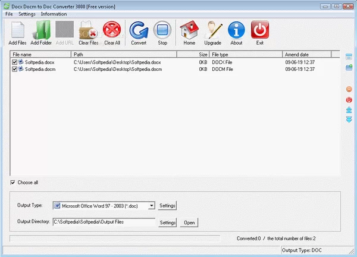Select the Softpedia.docm file name

click(x=40, y=69)
